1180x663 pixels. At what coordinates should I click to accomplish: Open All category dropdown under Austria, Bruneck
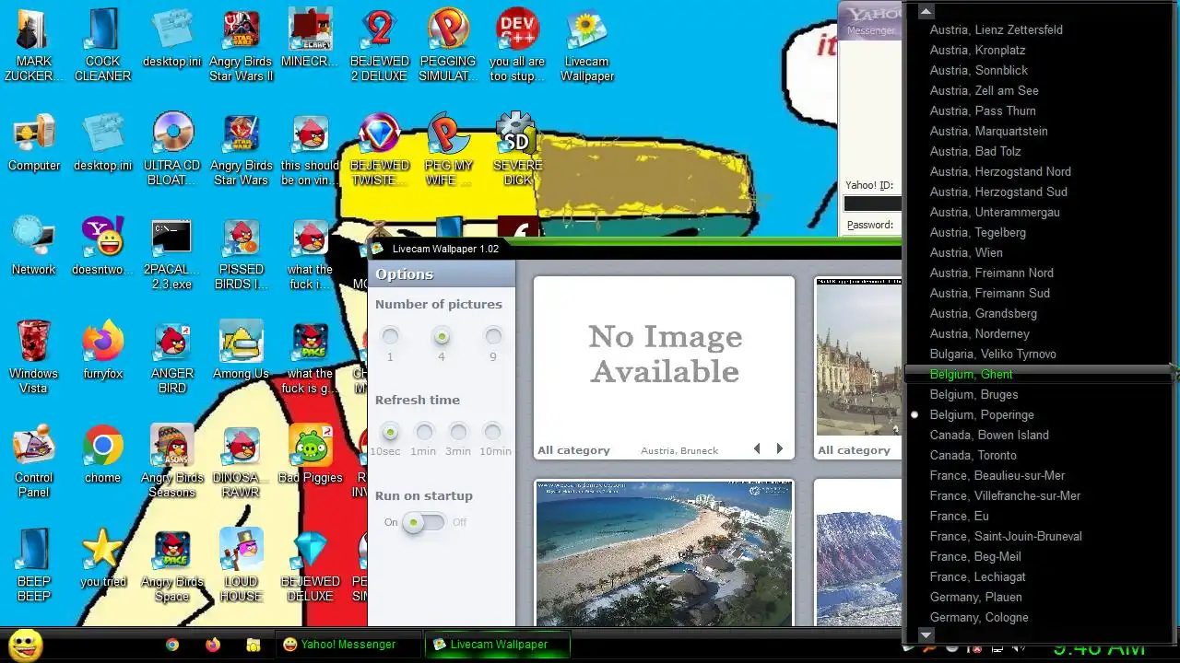point(573,450)
